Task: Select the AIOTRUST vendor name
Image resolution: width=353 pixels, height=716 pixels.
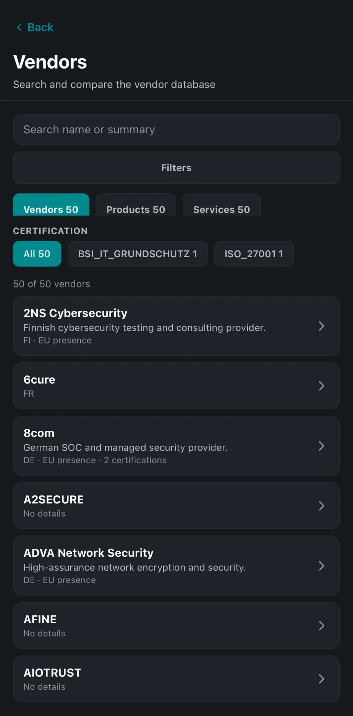Action: 52,673
